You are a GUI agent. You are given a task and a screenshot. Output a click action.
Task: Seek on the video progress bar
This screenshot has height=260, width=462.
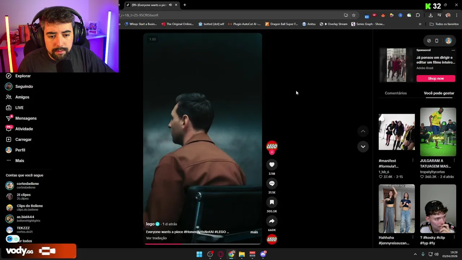tap(202, 244)
